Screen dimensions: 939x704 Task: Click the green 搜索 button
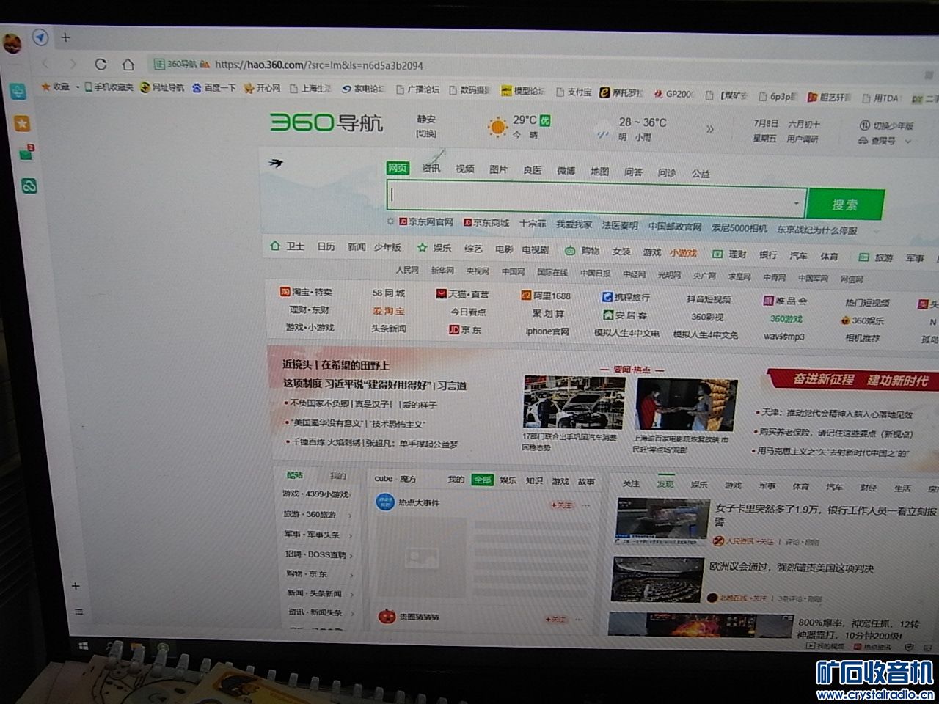pyautogui.click(x=845, y=205)
